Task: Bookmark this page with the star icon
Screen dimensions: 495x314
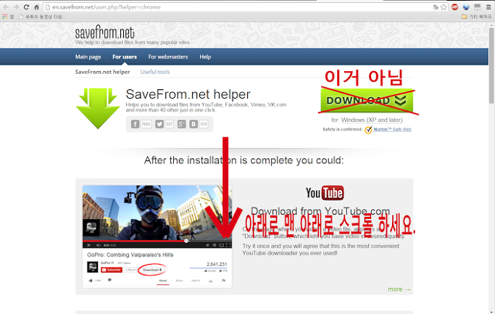Action: [x=444, y=7]
